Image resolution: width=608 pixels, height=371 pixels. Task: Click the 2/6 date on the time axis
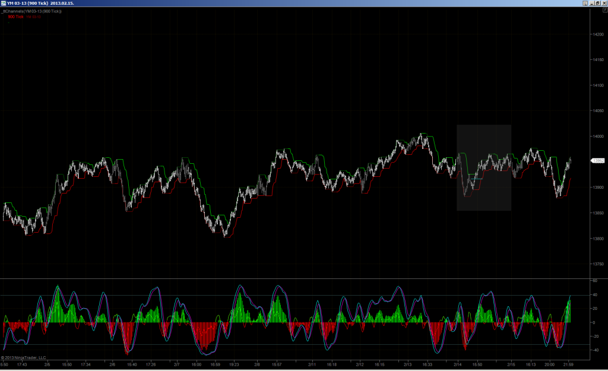[x=112, y=364]
